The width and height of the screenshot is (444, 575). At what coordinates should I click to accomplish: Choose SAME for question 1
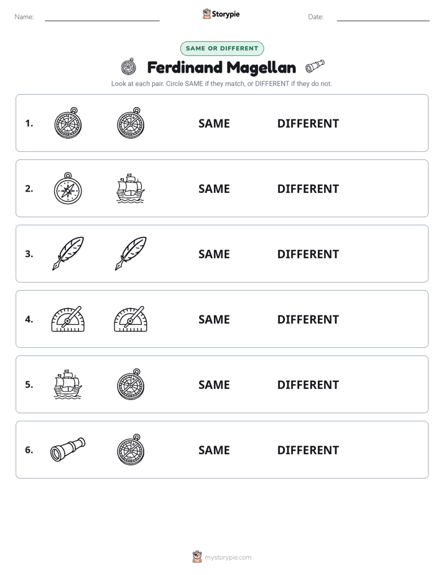[x=214, y=124]
